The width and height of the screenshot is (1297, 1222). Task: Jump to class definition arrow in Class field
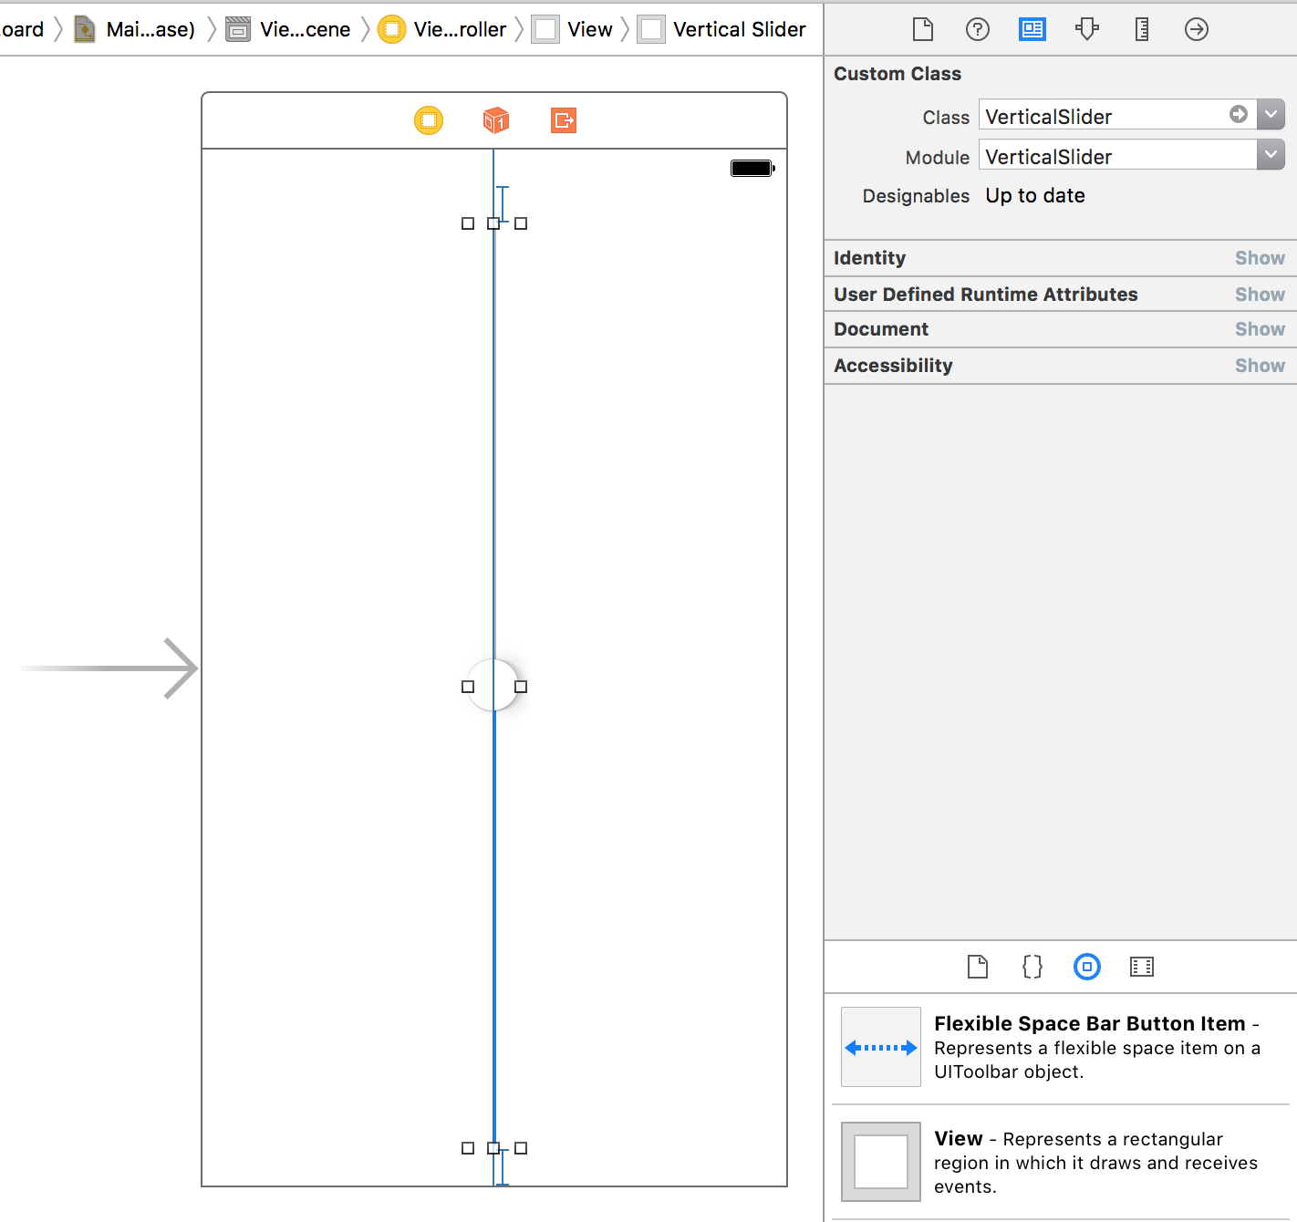pyautogui.click(x=1238, y=114)
